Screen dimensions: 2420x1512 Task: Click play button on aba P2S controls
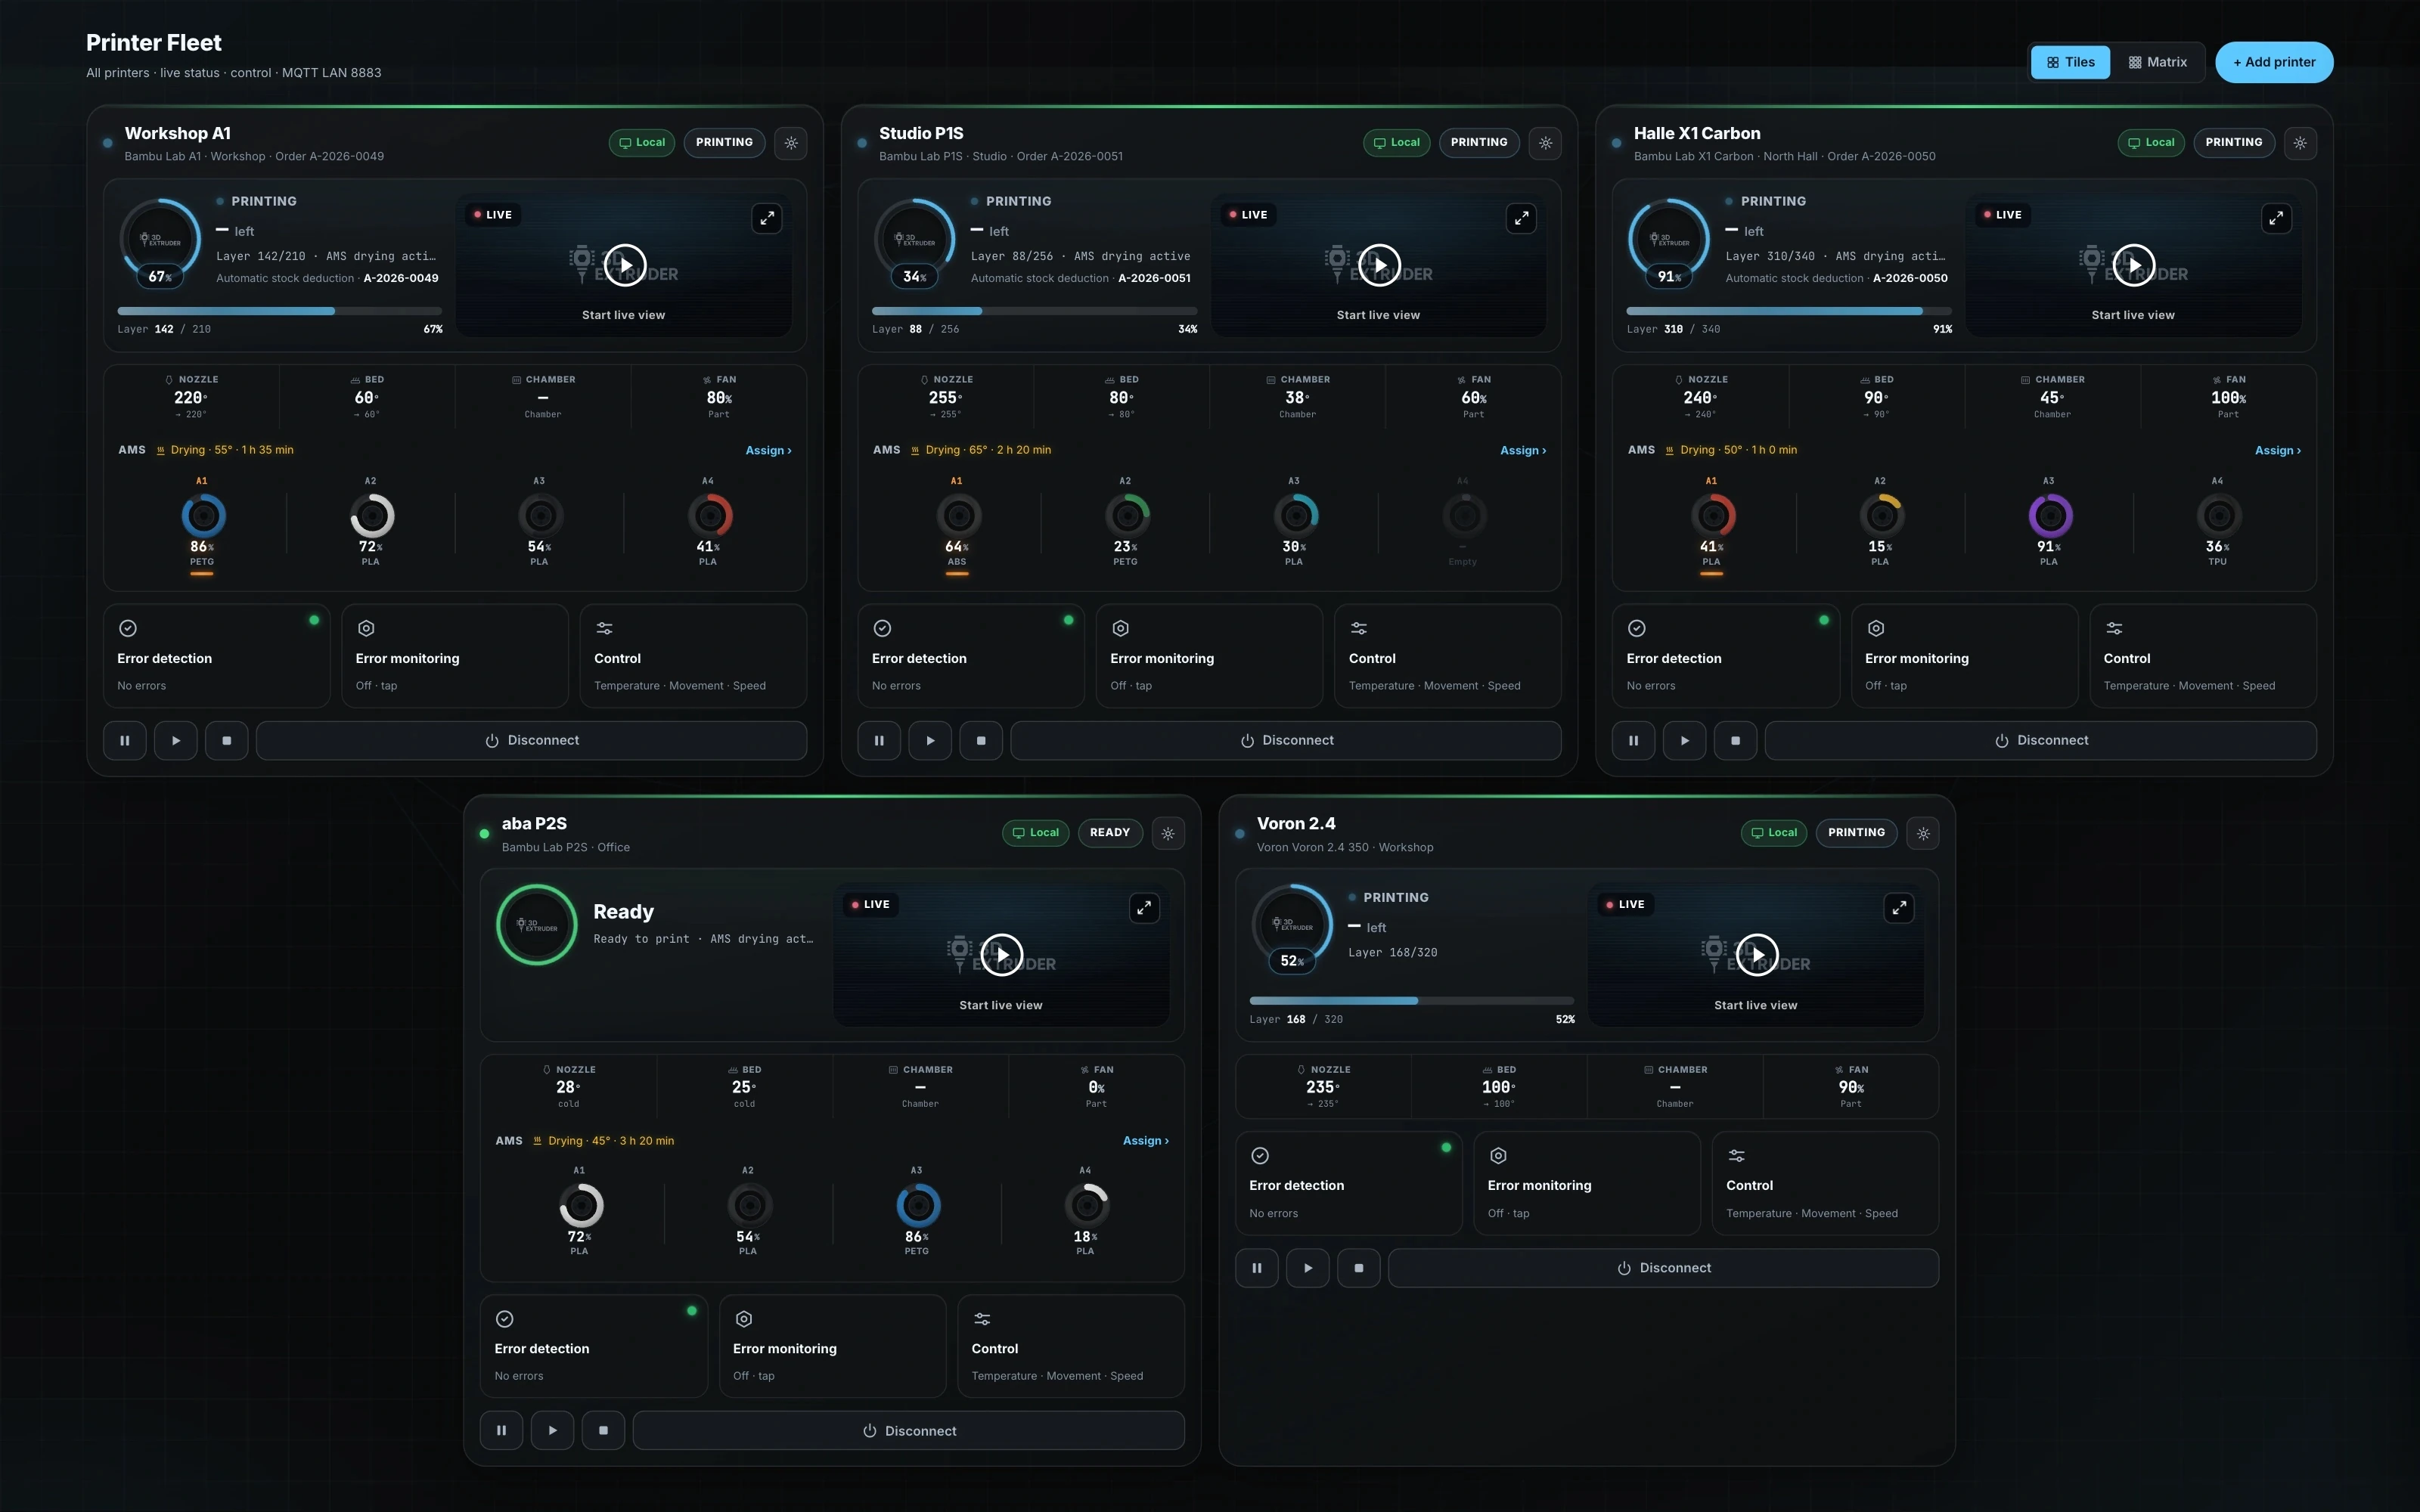[x=552, y=1431]
